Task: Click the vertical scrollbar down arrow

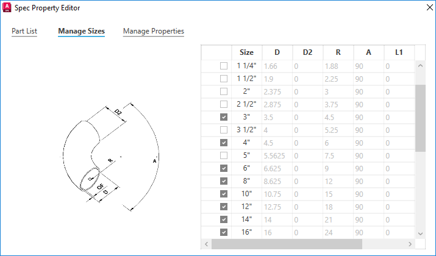Action: 420,234
